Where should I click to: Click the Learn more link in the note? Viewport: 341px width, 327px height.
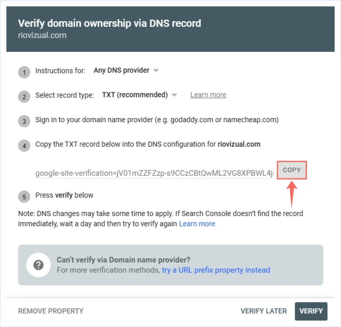pos(197,224)
